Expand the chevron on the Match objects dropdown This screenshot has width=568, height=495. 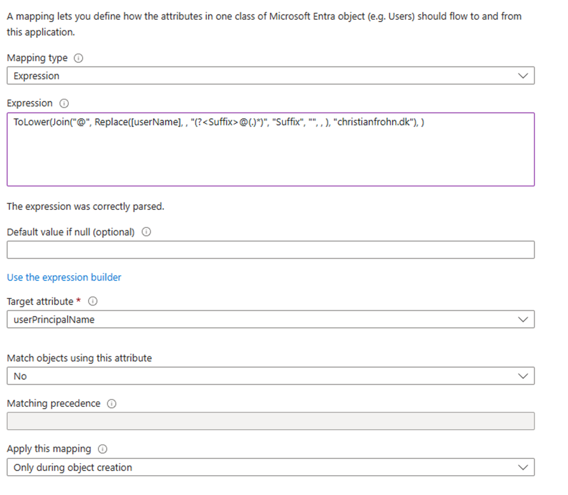pos(523,376)
